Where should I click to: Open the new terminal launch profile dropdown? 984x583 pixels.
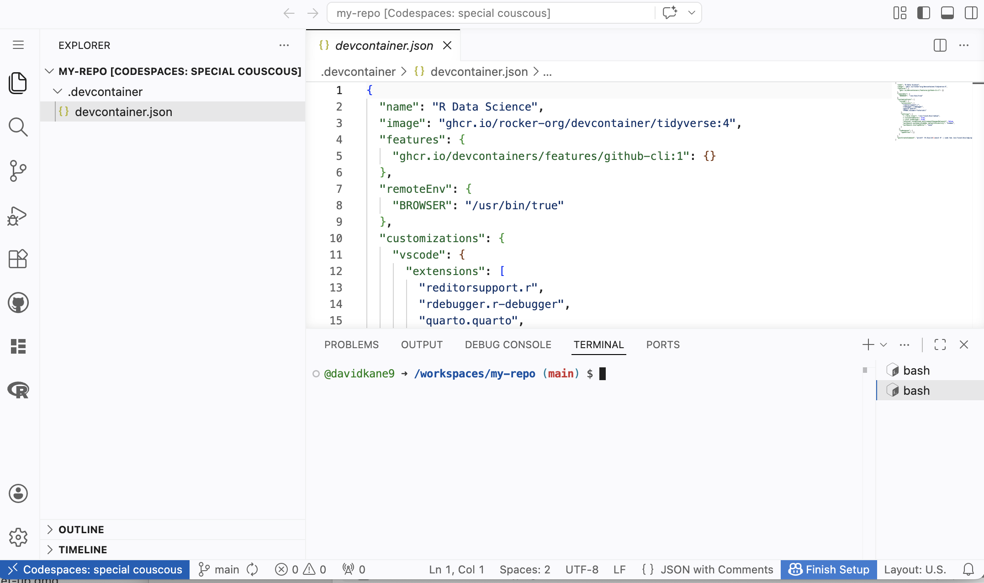[x=883, y=344]
